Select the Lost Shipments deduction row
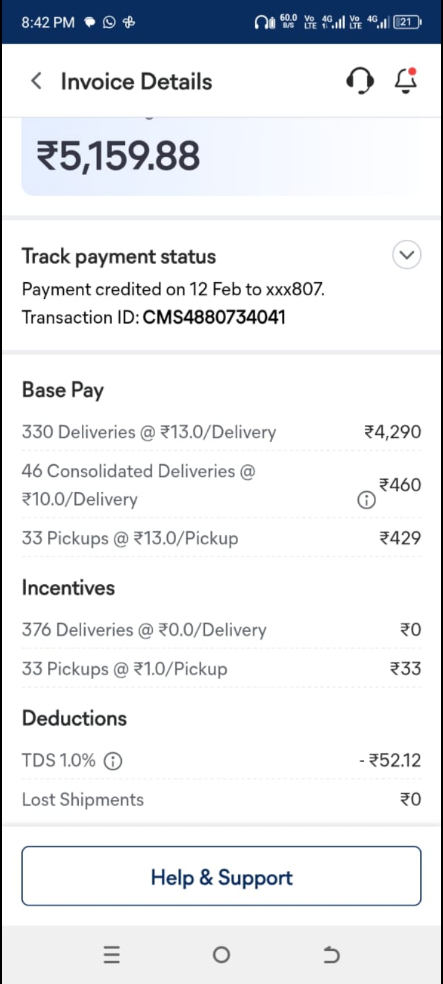Viewport: 443px width, 984px height. coord(221,799)
